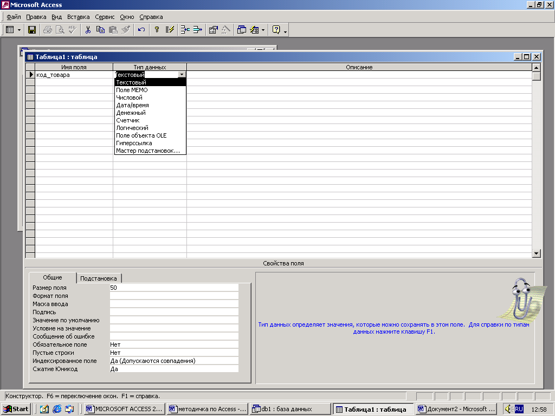This screenshot has height=416, width=555.
Task: Click the Print icon
Action: pyautogui.click(x=48, y=30)
